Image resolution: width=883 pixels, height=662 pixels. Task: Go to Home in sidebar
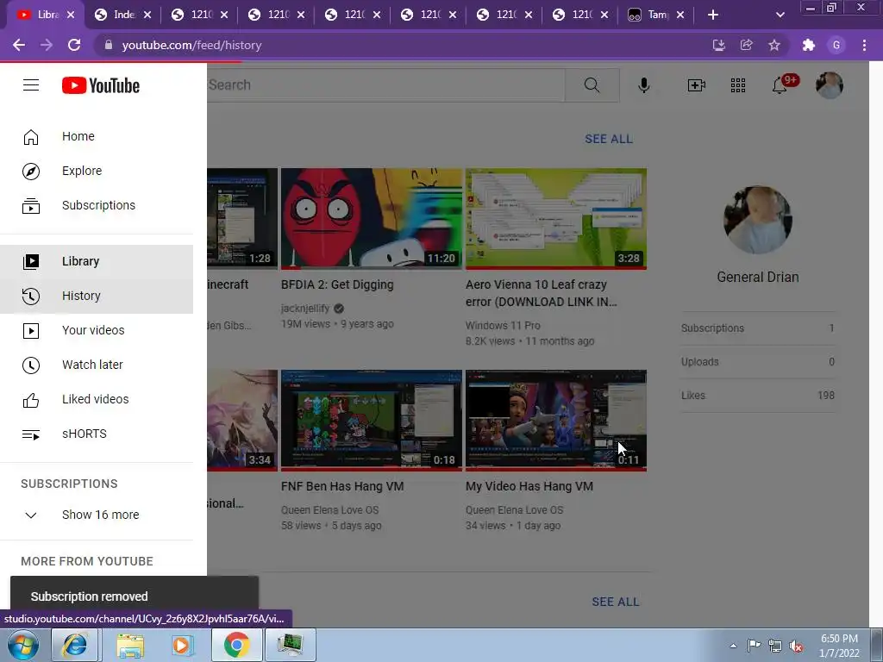coord(97,136)
